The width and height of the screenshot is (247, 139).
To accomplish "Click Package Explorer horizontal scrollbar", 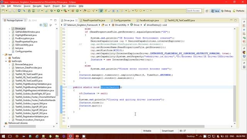I will click(x=22, y=126).
